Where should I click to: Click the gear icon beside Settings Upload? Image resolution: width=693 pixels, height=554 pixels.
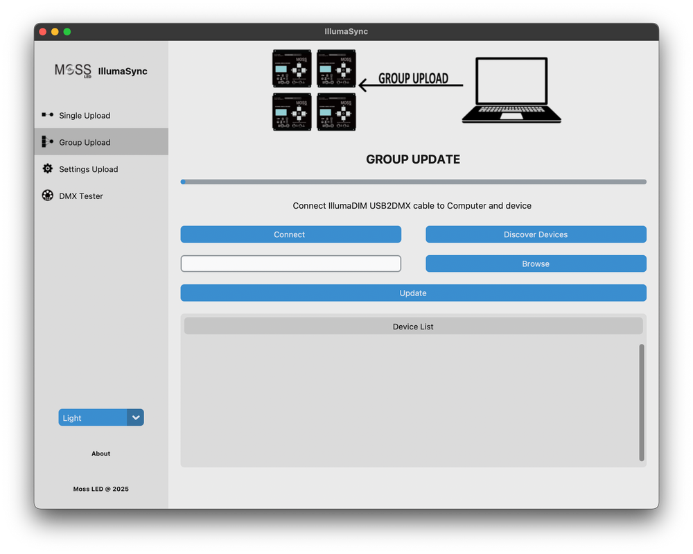(47, 168)
